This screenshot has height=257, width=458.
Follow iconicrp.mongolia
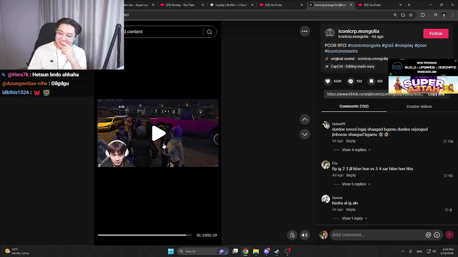tap(436, 34)
